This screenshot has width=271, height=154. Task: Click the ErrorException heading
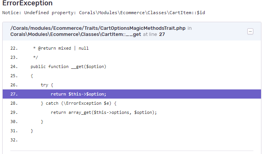27,3
